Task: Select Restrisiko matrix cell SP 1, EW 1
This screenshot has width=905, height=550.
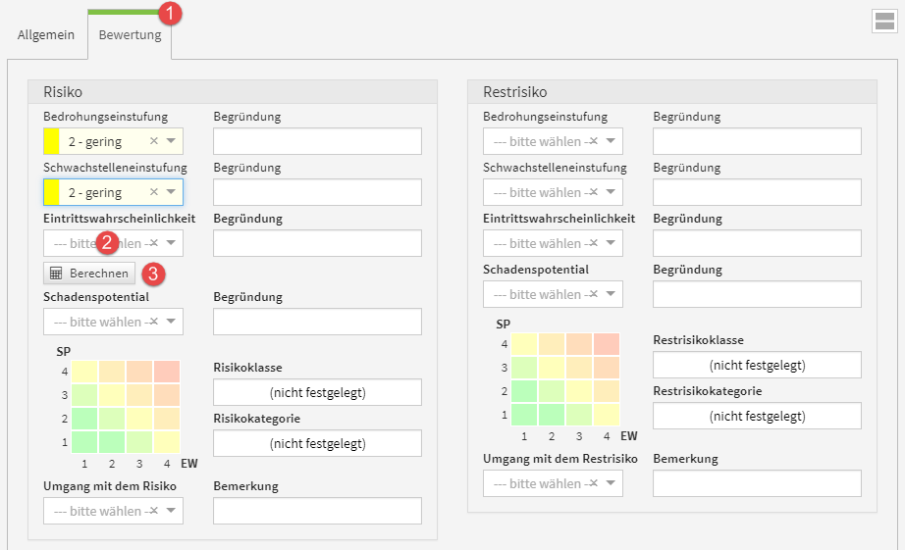Action: 524,415
